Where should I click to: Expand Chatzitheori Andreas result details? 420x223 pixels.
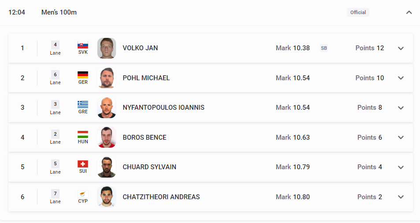[x=401, y=197]
